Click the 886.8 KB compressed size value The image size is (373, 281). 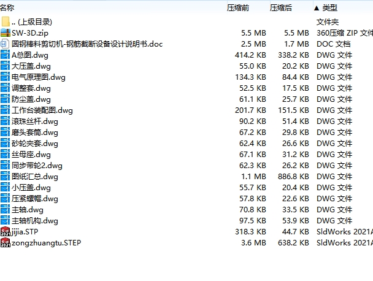click(x=293, y=177)
